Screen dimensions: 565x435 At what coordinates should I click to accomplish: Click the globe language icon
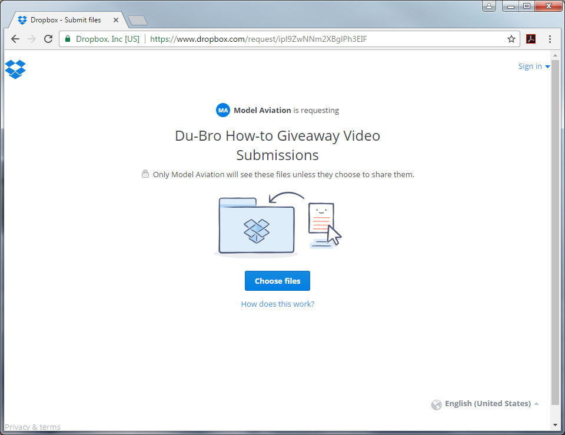point(436,404)
